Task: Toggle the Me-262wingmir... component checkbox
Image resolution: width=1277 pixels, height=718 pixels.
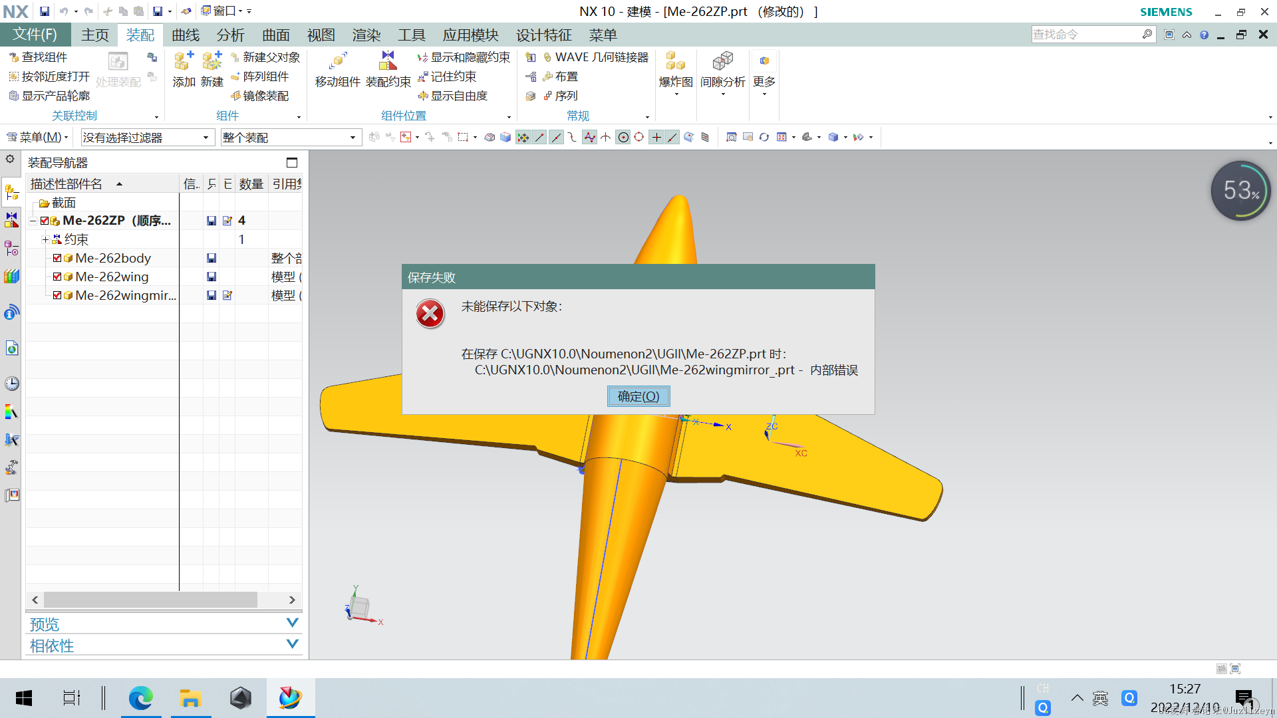Action: [57, 295]
